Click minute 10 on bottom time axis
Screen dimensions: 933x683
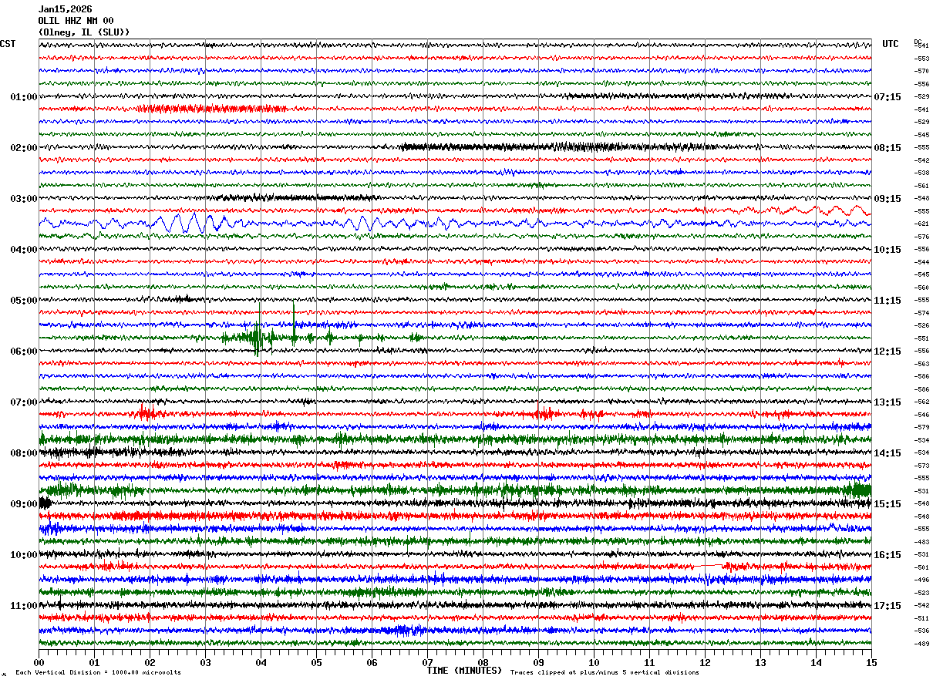click(594, 662)
